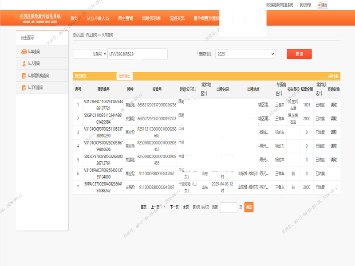The image size is (355, 266).
Task: Select 从手机查询 in sidebar
Action: [x=35, y=88]
